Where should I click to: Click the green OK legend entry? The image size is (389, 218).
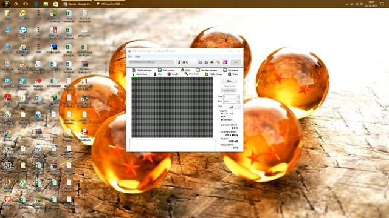[x=223, y=117]
